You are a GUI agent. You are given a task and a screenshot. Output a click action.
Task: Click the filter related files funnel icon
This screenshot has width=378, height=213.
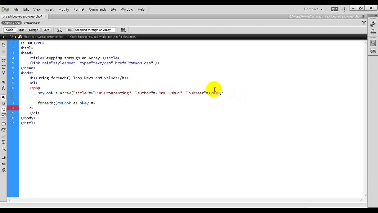[364, 23]
